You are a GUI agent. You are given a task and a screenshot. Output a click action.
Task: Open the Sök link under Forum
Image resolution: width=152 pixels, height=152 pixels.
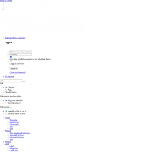11,127
